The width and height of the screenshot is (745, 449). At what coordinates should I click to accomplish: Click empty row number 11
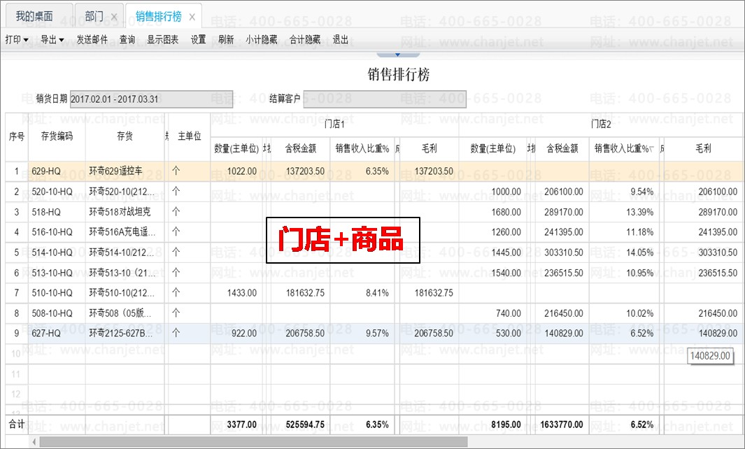16,374
